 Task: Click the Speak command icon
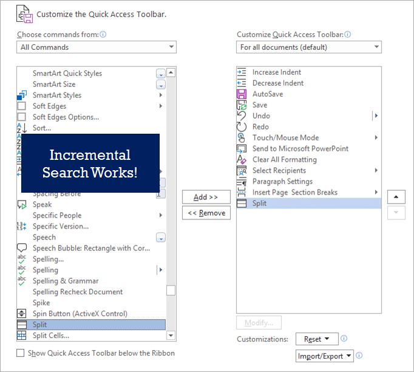[22, 205]
